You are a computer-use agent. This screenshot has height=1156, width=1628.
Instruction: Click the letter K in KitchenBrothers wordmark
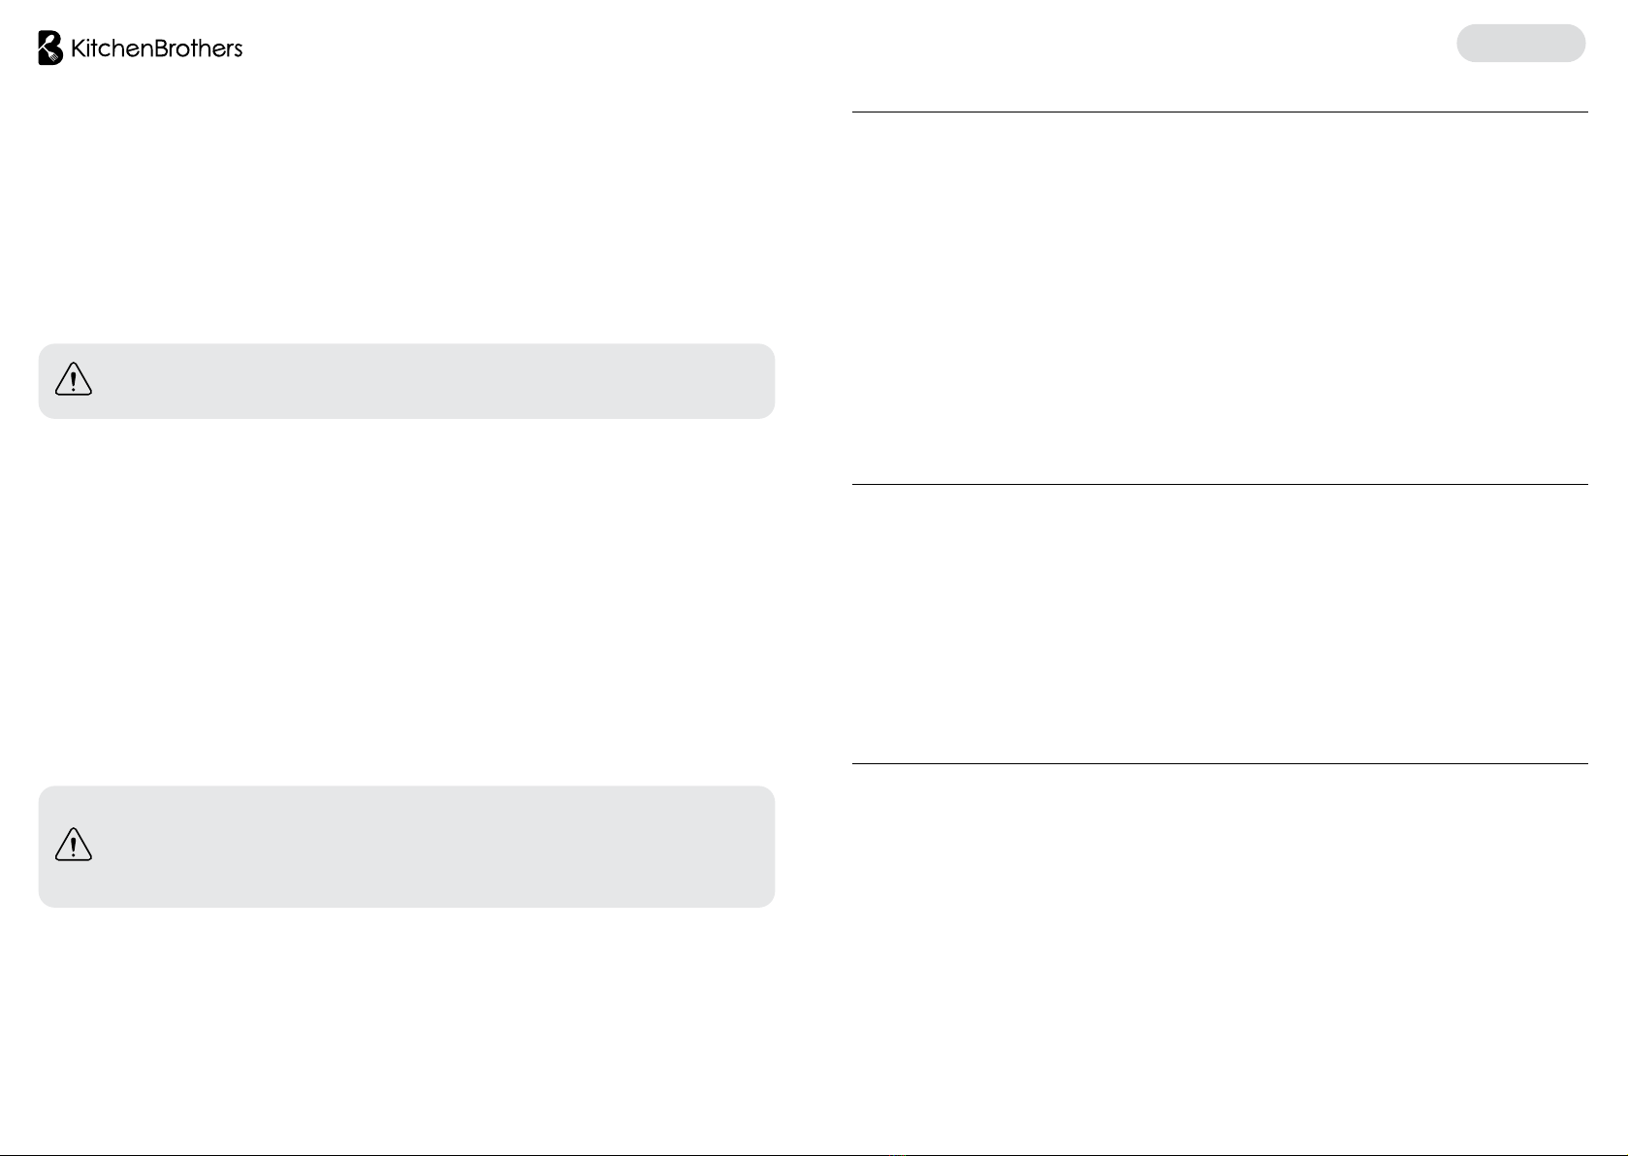79,48
